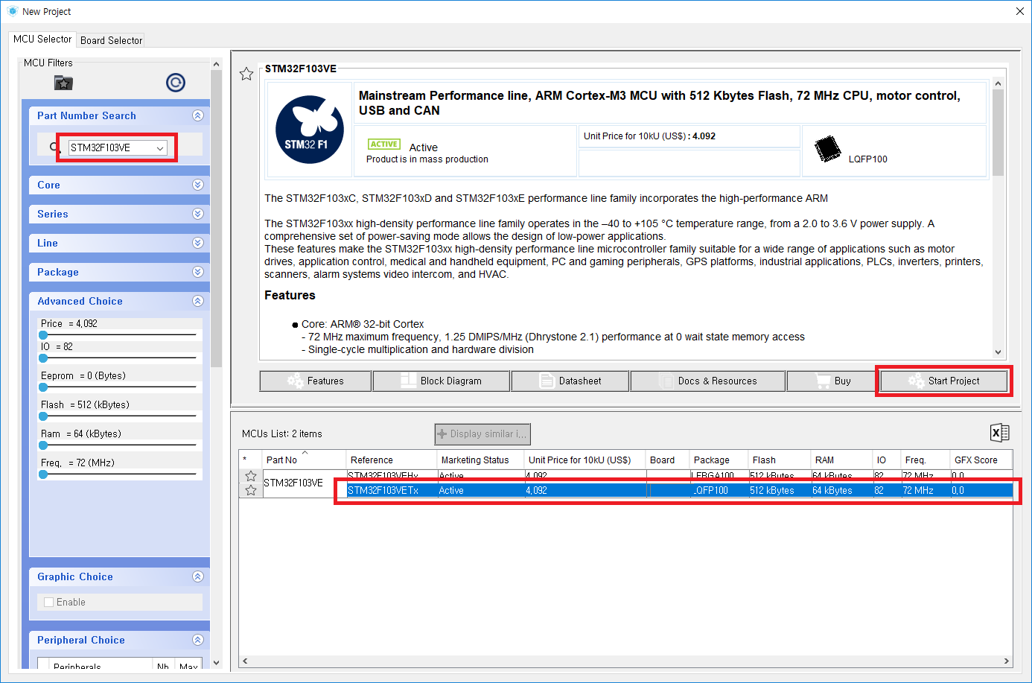Star the STM32F103VE MCU in the detail panel
This screenshot has width=1032, height=683.
point(246,74)
